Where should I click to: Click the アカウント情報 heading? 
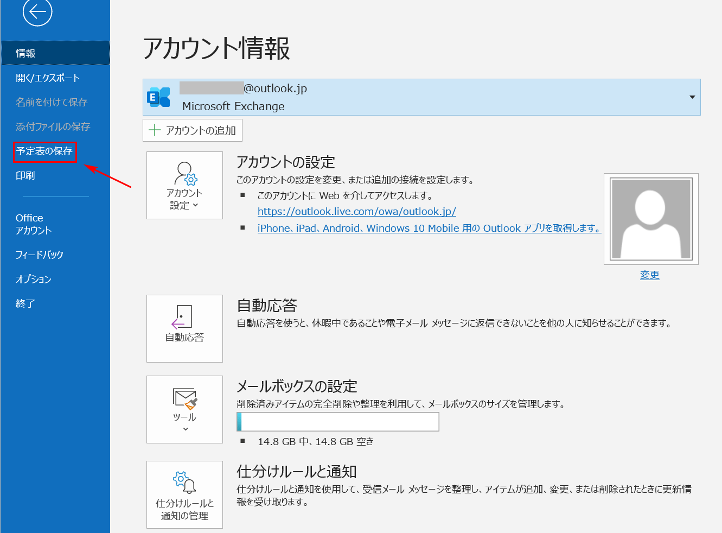coord(216,48)
